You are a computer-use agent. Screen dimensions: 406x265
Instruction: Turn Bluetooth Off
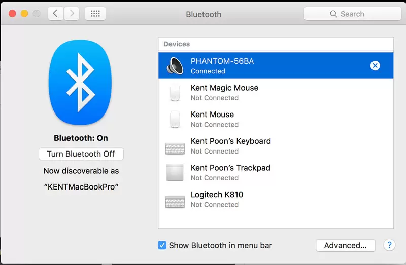click(x=81, y=154)
